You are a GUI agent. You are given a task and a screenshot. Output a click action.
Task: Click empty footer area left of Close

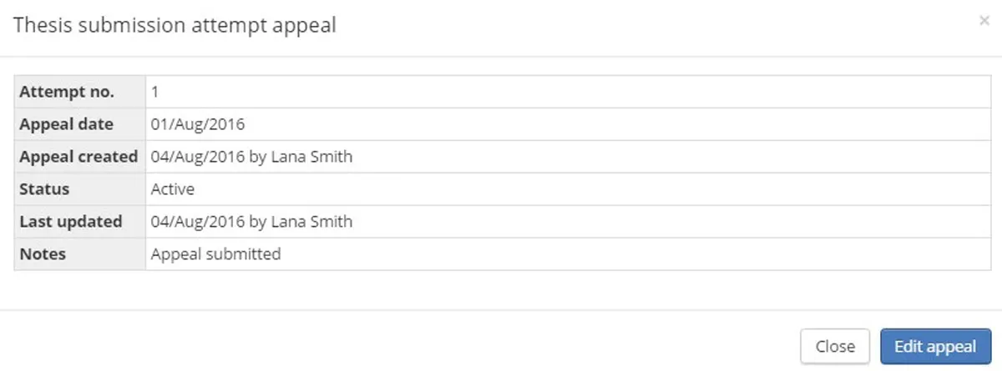coord(401,346)
